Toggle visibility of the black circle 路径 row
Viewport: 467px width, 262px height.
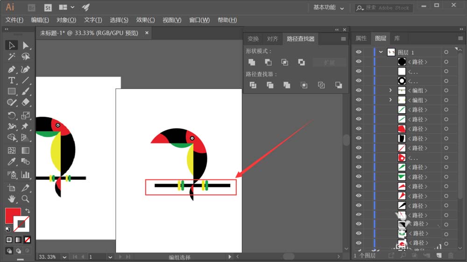pyautogui.click(x=359, y=62)
